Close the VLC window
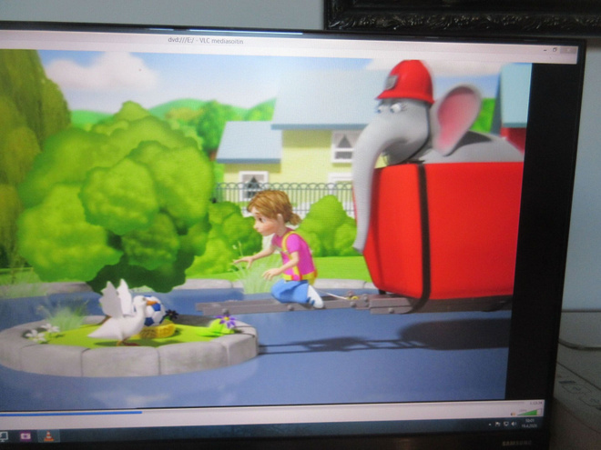601x450 pixels. coord(568,50)
